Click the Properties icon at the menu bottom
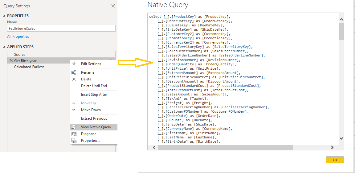 (x=74, y=141)
